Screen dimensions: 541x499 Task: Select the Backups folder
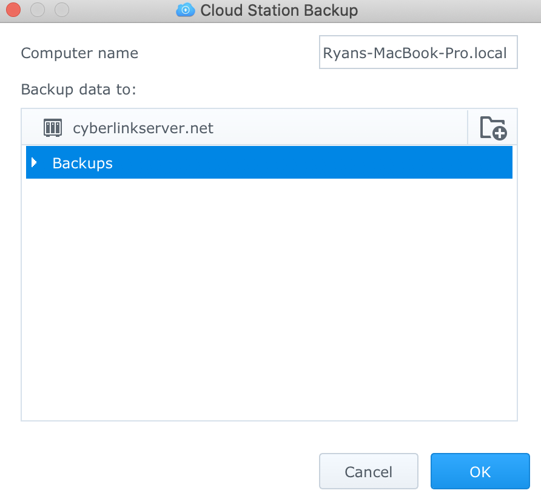[x=82, y=163]
